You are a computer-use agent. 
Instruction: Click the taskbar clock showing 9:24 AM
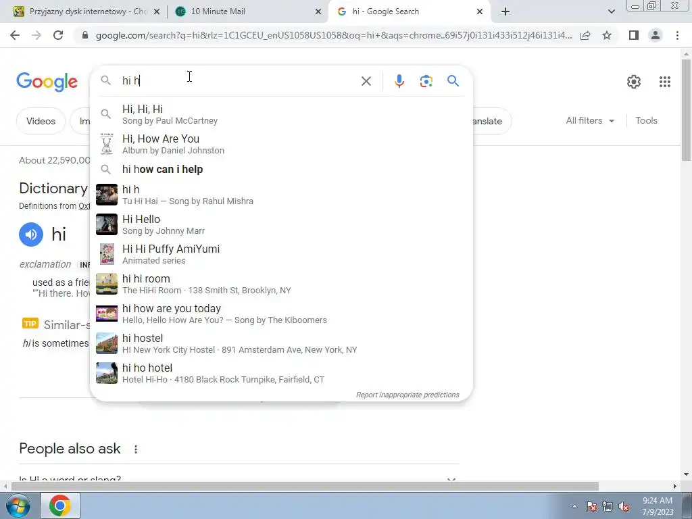pyautogui.click(x=658, y=506)
